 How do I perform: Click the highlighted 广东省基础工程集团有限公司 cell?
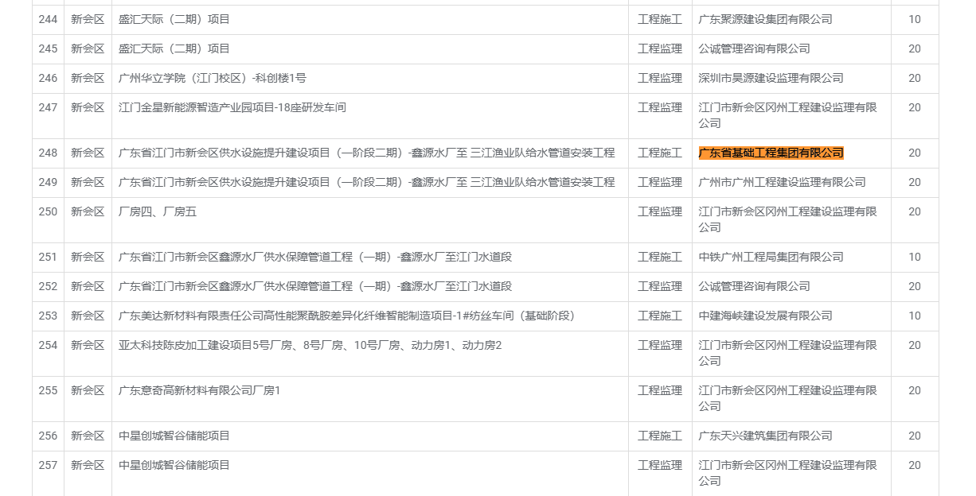tap(771, 153)
